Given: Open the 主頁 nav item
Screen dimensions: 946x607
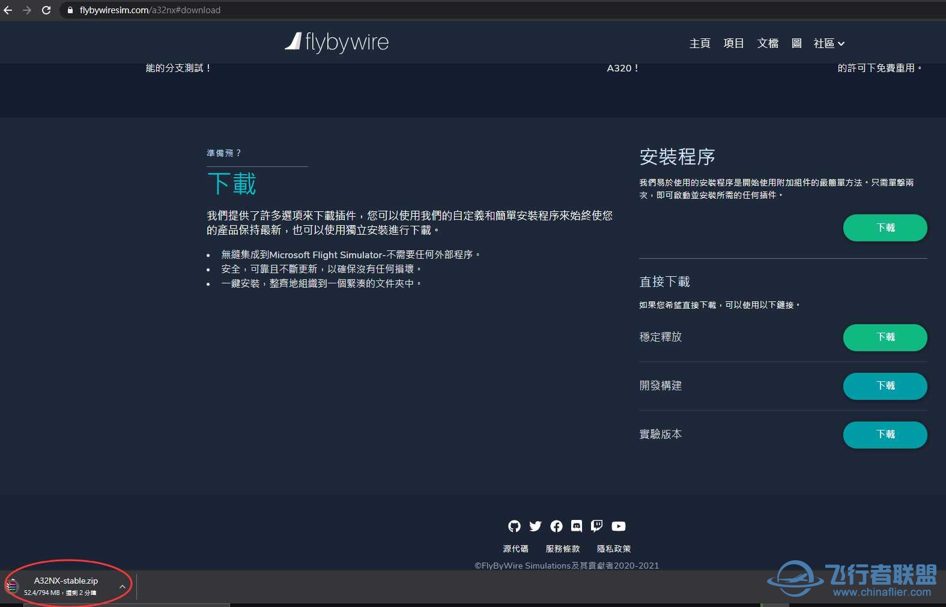Looking at the screenshot, I should click(700, 43).
